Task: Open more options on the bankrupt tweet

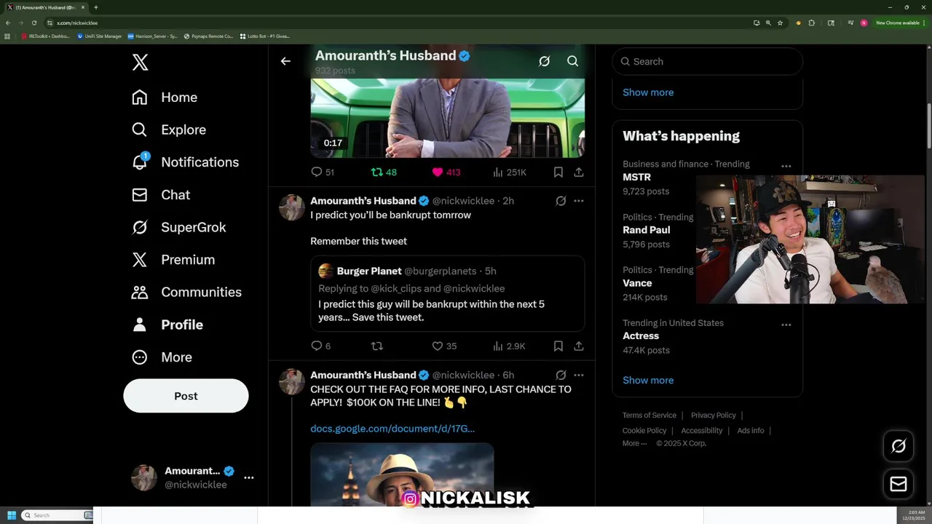Action: pyautogui.click(x=578, y=201)
